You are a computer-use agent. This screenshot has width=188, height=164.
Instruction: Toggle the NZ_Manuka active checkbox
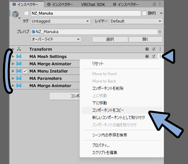26,13
